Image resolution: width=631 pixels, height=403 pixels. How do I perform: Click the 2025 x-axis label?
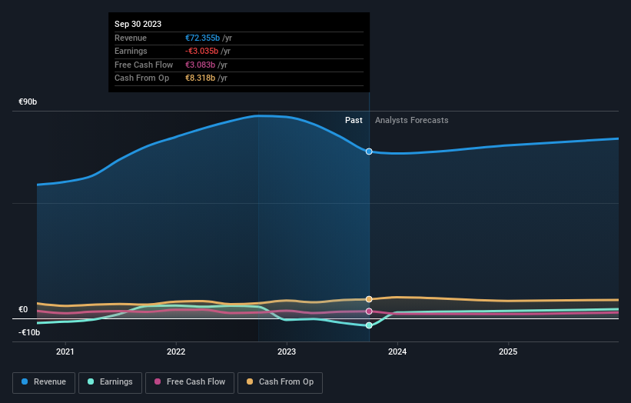[x=508, y=351]
